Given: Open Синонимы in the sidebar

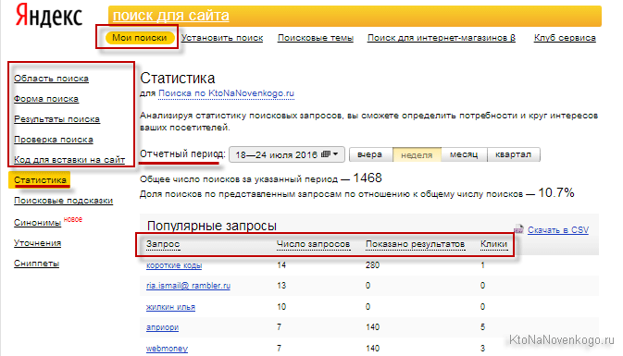Looking at the screenshot, I should (x=38, y=223).
